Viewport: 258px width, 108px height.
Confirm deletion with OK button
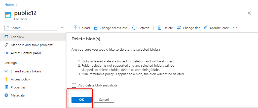click(x=81, y=100)
